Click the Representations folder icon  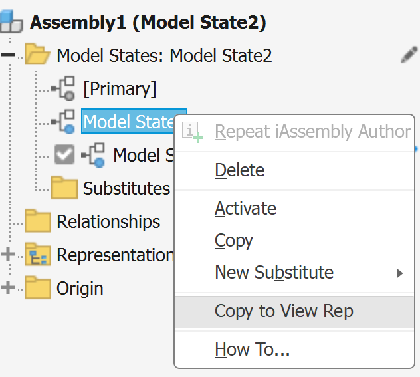(38, 254)
